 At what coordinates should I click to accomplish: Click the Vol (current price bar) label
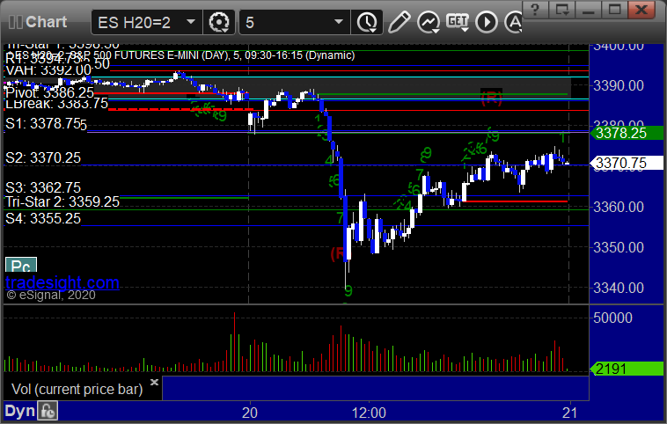[x=77, y=389]
